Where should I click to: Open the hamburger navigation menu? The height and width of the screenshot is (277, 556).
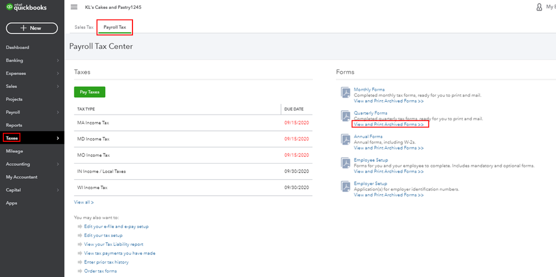coord(74,7)
